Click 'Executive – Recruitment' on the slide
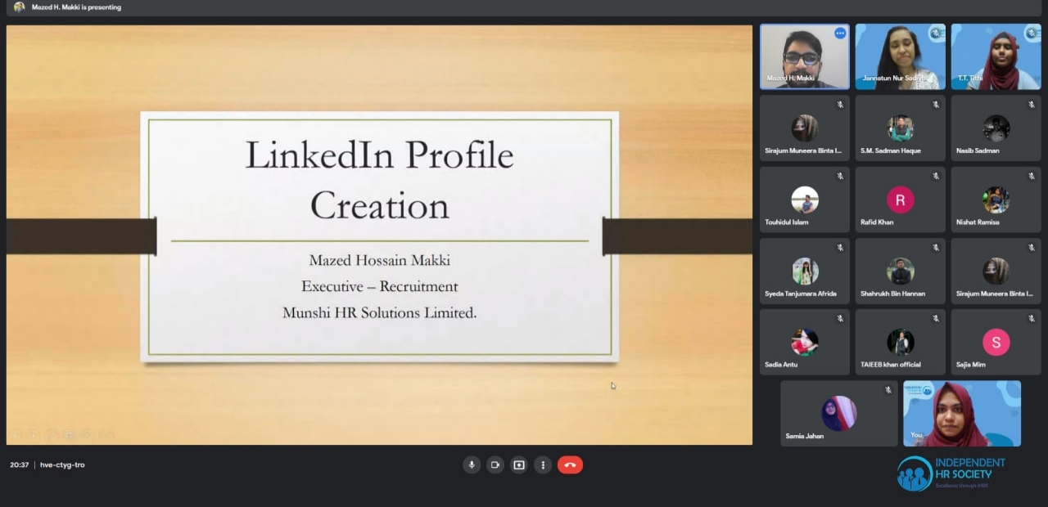Image resolution: width=1048 pixels, height=507 pixels. [380, 286]
